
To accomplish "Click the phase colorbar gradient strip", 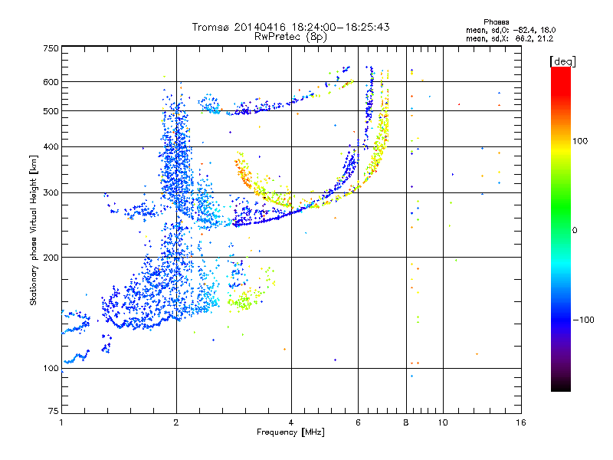I will [561, 229].
